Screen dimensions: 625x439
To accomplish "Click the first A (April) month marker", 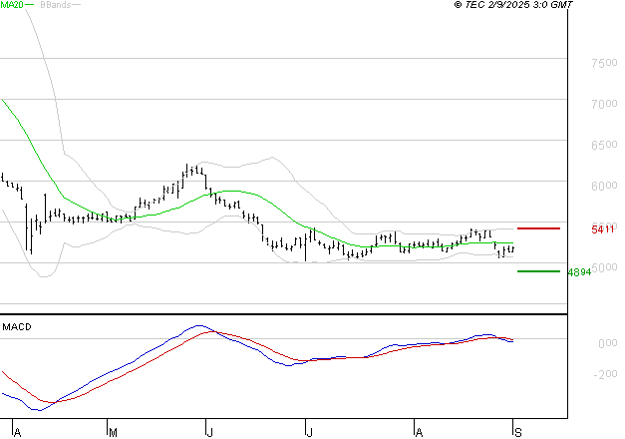I will [18, 432].
